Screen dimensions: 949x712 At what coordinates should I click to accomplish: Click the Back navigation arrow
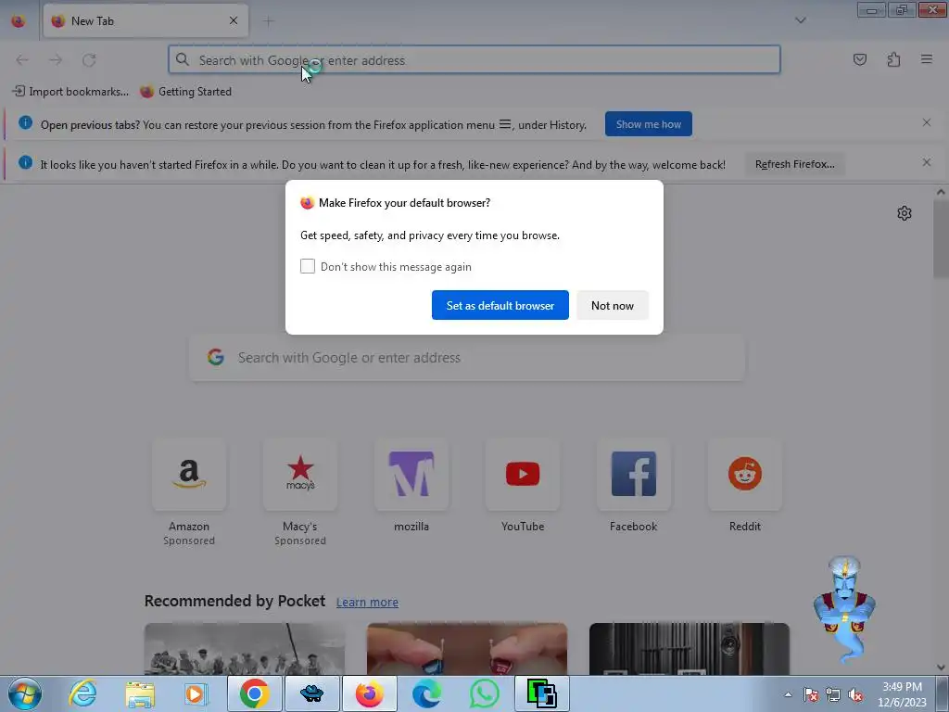[x=22, y=60]
